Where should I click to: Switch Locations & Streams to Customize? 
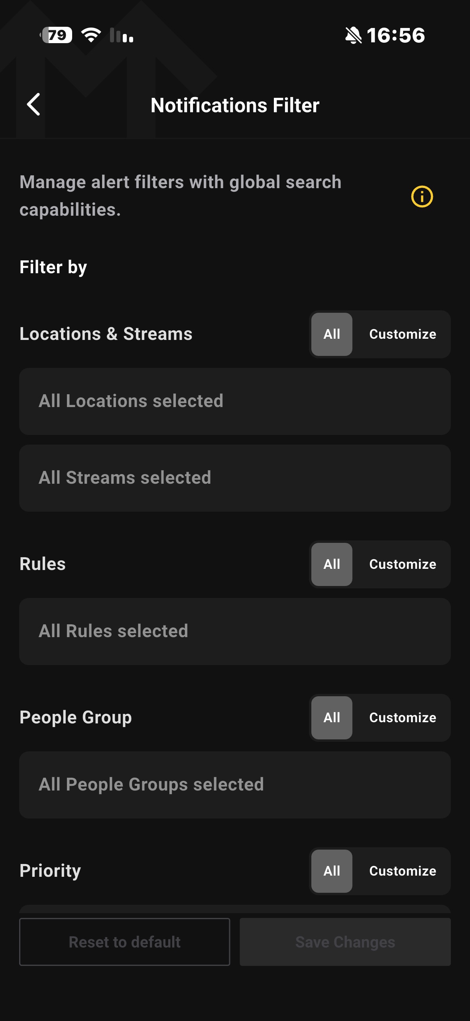[403, 334]
